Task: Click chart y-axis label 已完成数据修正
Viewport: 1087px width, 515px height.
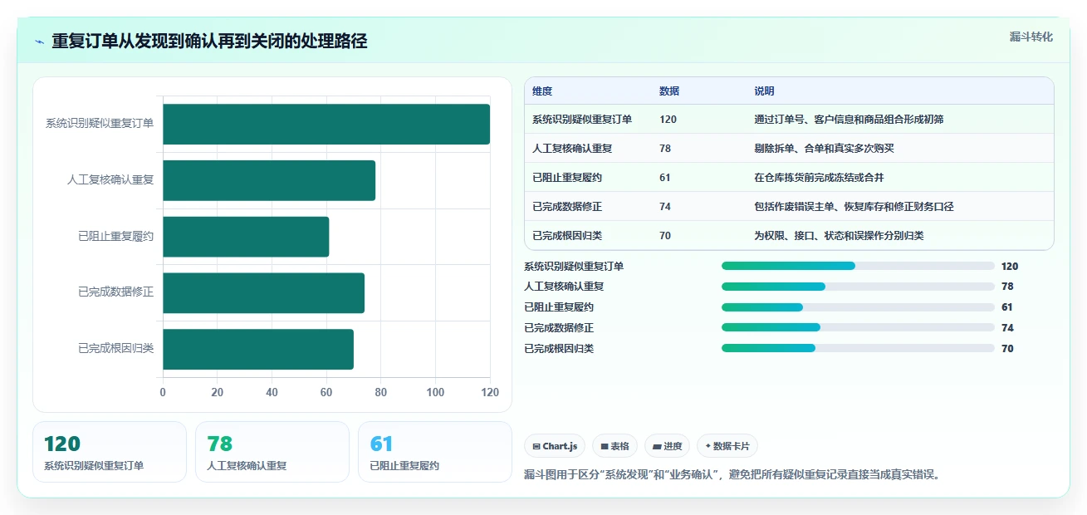Action: click(x=115, y=292)
